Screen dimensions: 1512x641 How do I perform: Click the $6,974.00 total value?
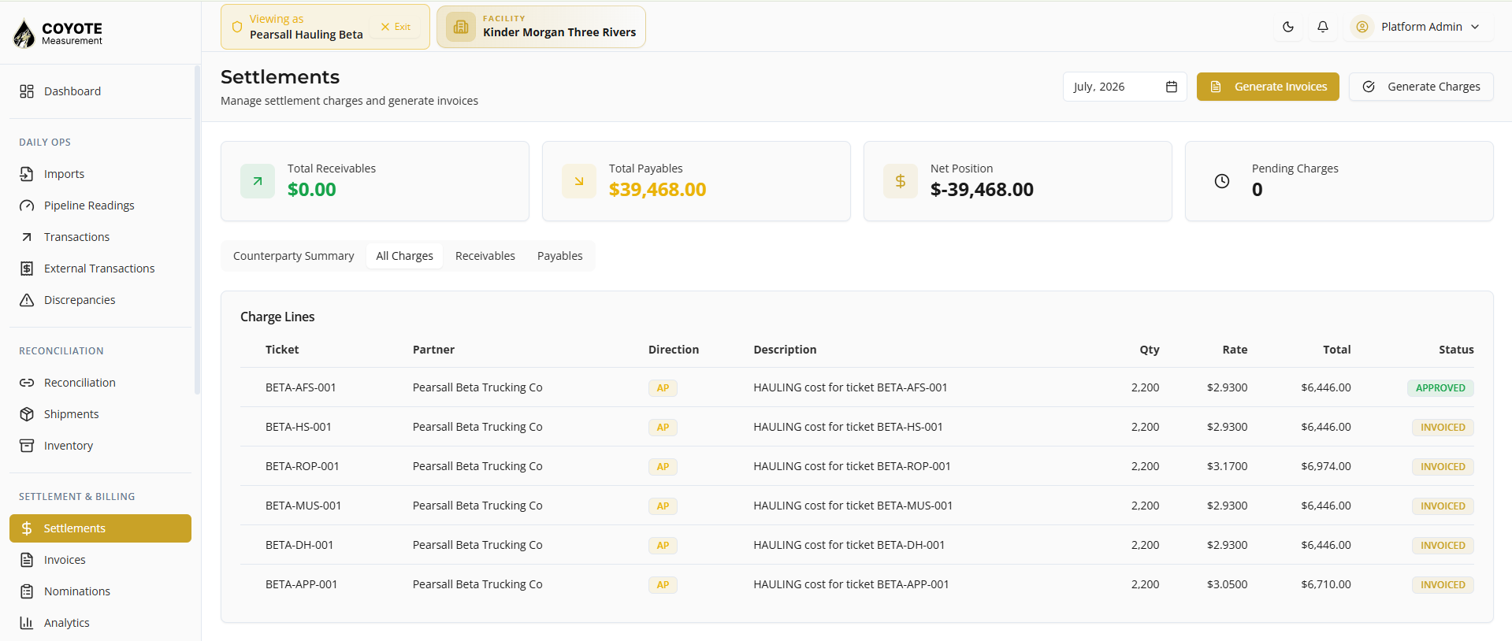[1326, 466]
